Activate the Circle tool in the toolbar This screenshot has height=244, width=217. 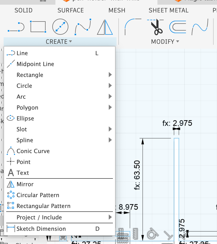tap(60, 27)
